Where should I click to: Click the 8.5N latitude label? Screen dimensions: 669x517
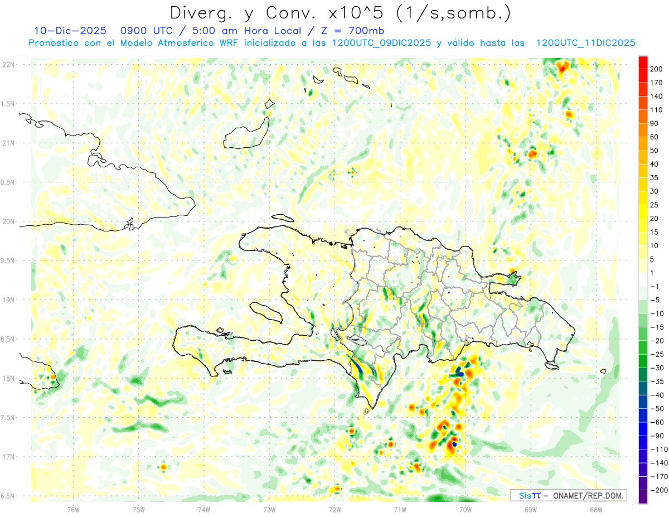tap(8, 339)
